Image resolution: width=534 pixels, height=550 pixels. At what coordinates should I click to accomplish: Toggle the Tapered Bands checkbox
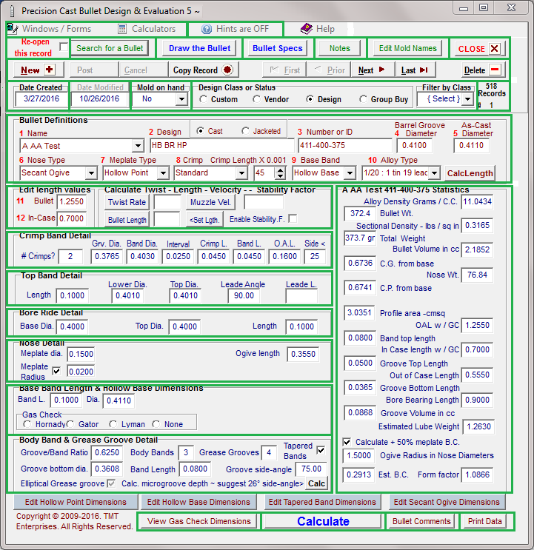coord(321,450)
